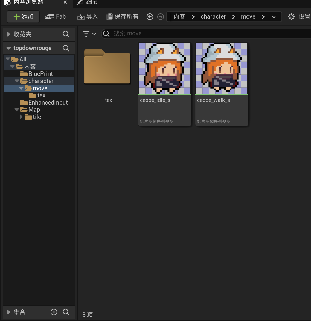Select move in the breadcrumb path
The width and height of the screenshot is (311, 321).
[248, 16]
